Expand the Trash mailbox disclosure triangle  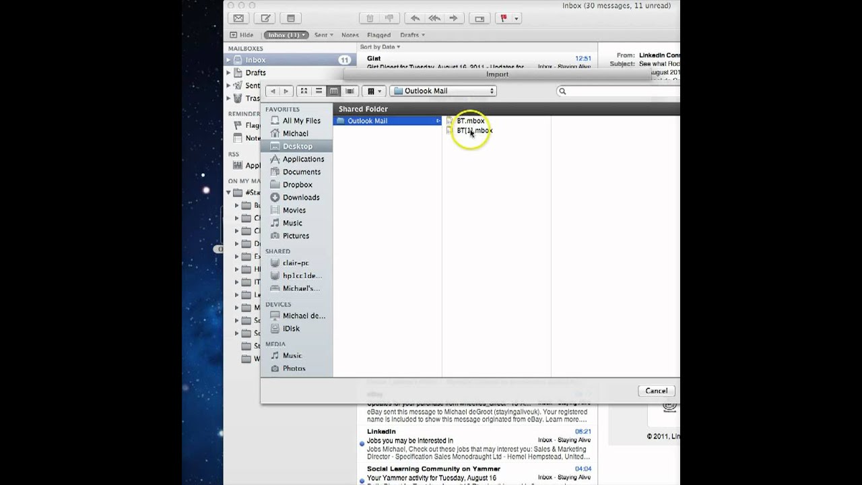pos(228,98)
